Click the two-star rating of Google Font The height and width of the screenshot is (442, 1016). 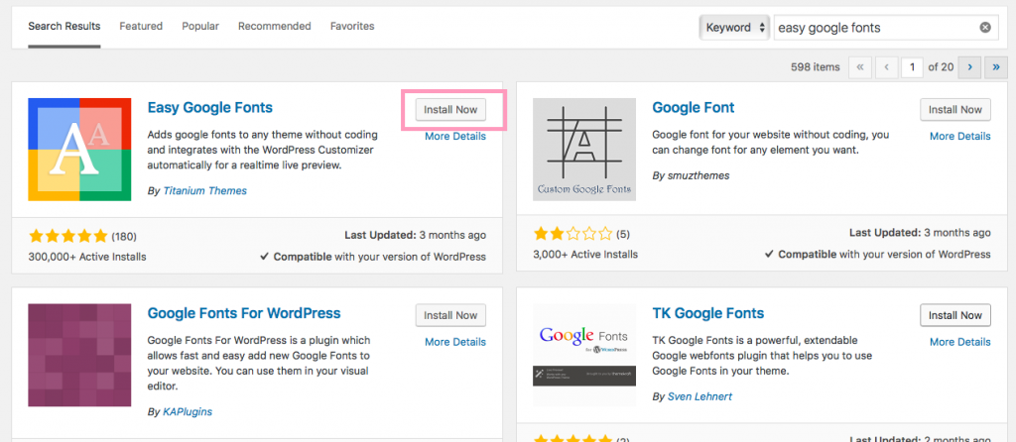(x=572, y=233)
